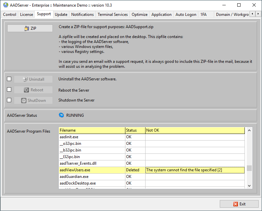
Task: Click the ZIP support file button
Action: click(x=30, y=28)
